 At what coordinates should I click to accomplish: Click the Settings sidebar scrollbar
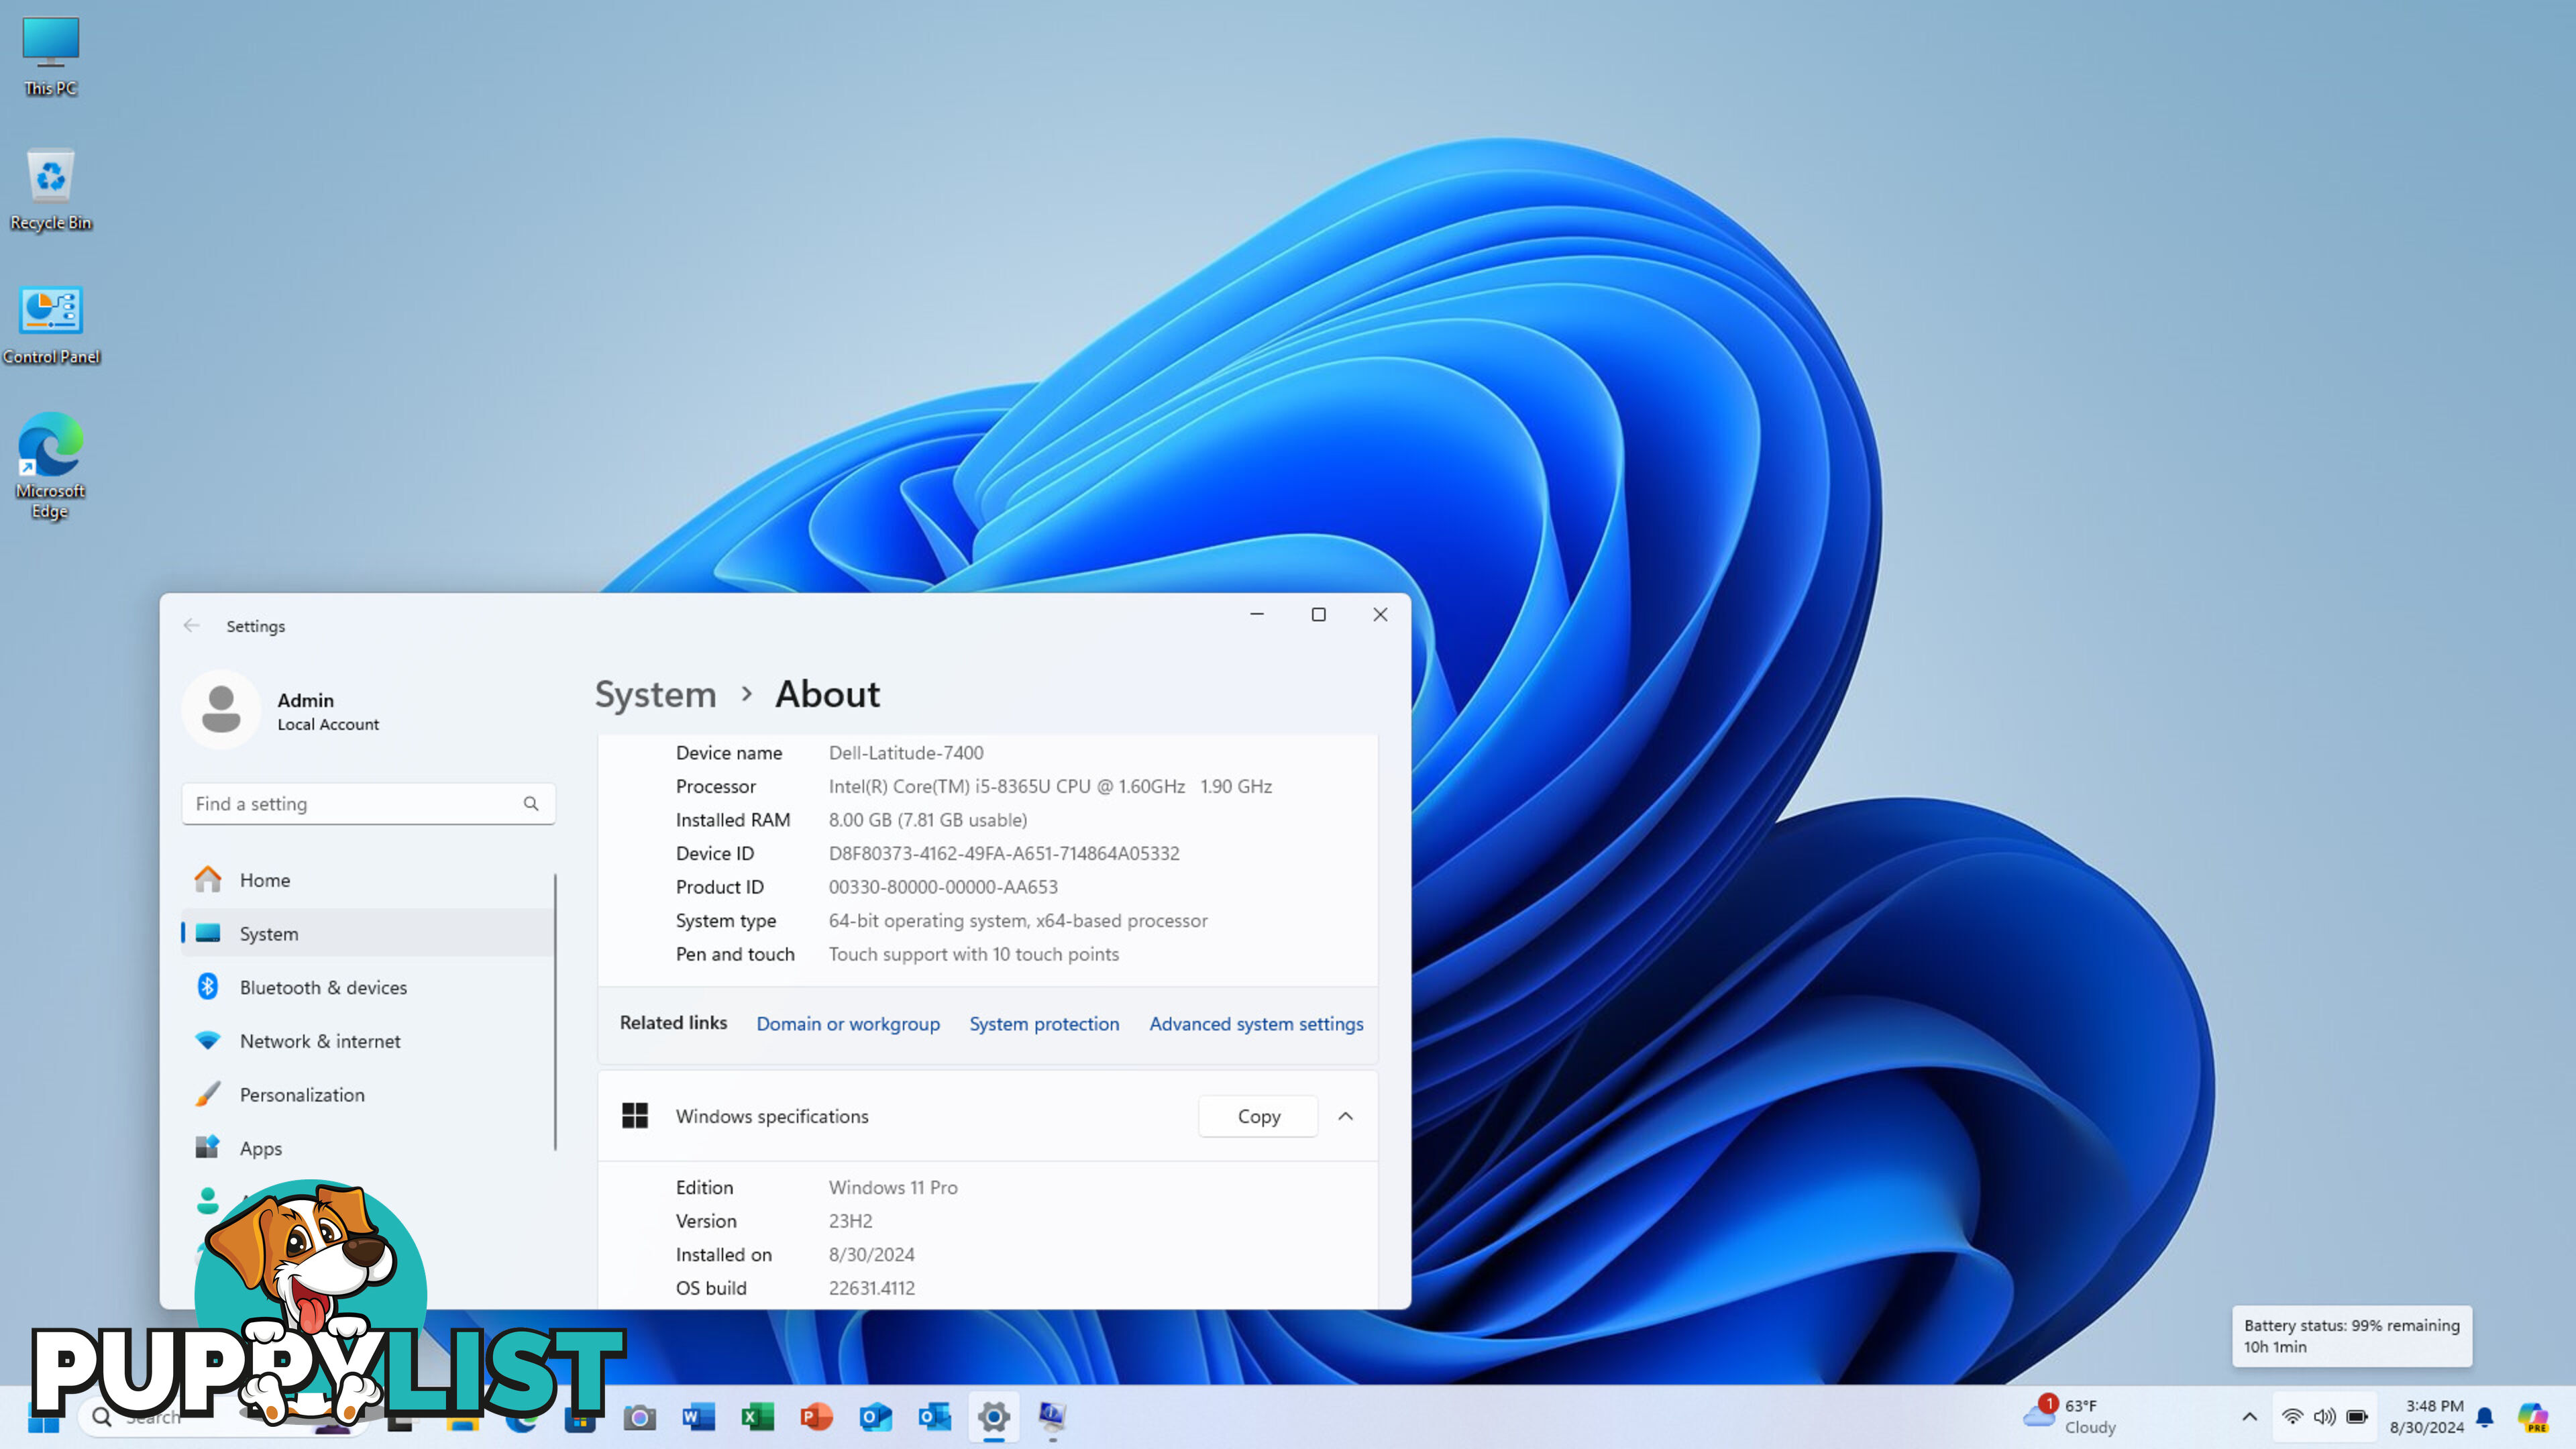tap(555, 1012)
